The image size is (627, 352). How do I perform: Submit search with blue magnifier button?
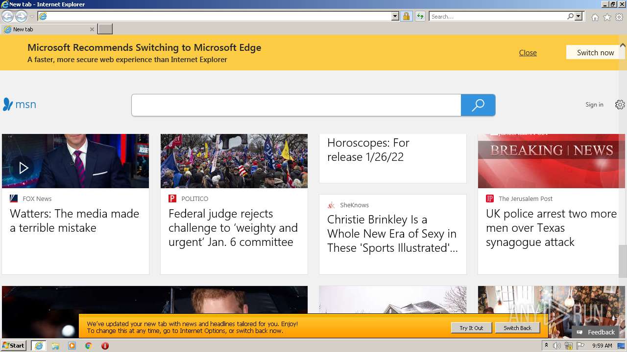point(478,105)
